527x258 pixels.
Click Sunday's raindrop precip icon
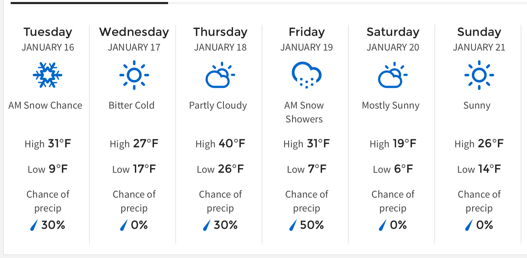tap(469, 225)
